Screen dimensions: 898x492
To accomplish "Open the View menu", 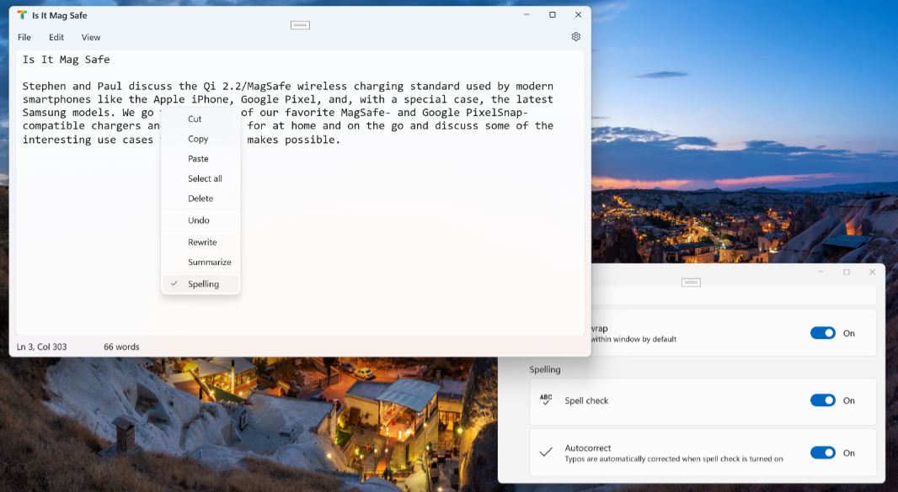I will point(91,37).
